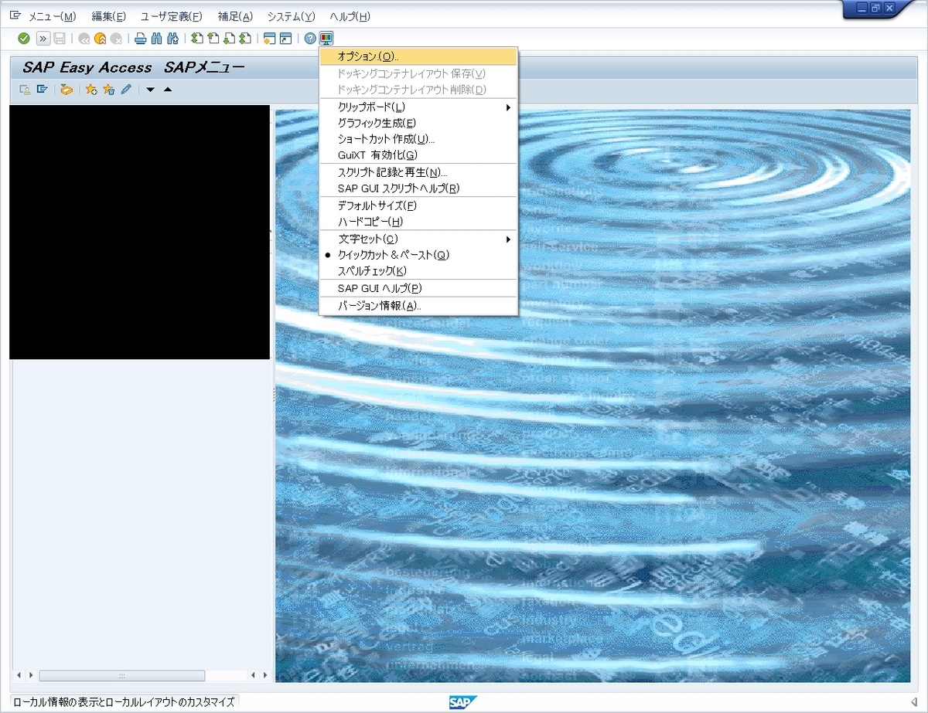Image resolution: width=928 pixels, height=713 pixels.
Task: Select スクリプト記録と再生(N)... entry
Action: [x=418, y=172]
